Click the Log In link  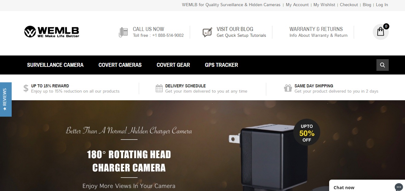point(382,5)
